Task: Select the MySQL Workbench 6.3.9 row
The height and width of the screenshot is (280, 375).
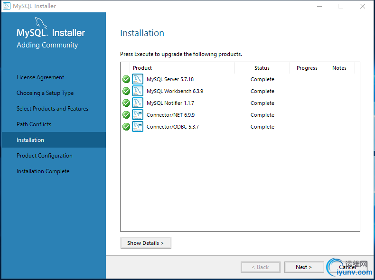Action: click(240, 91)
